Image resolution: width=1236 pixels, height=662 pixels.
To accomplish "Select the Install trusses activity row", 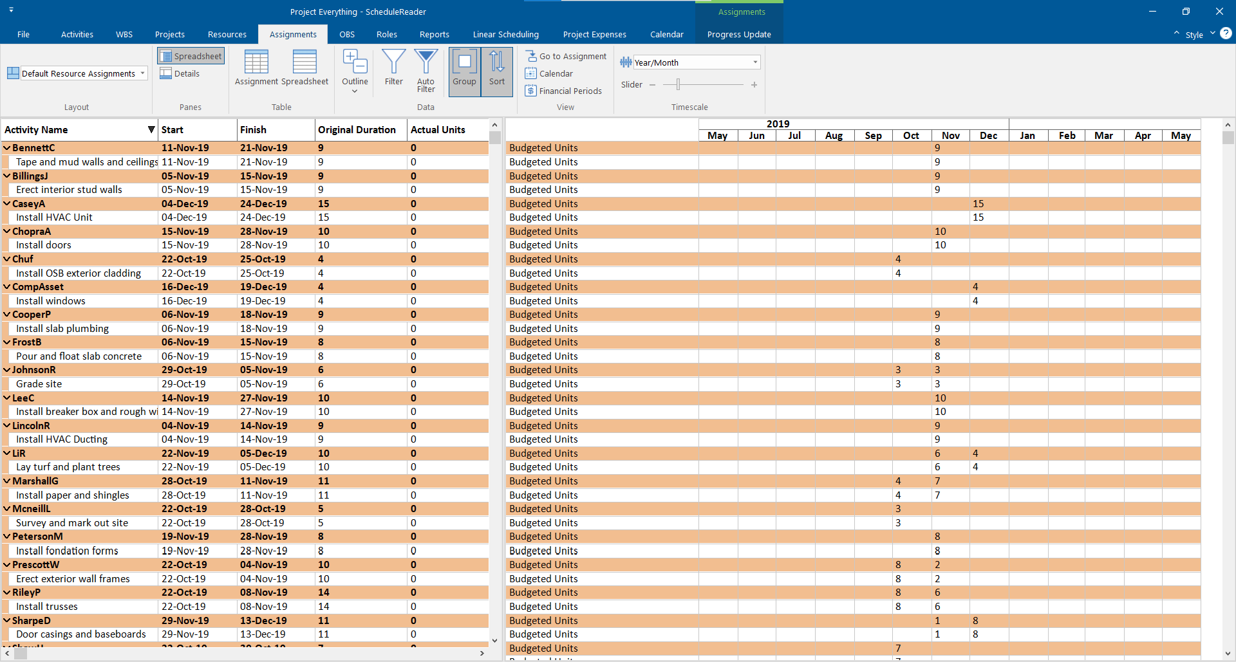I will pyautogui.click(x=245, y=607).
